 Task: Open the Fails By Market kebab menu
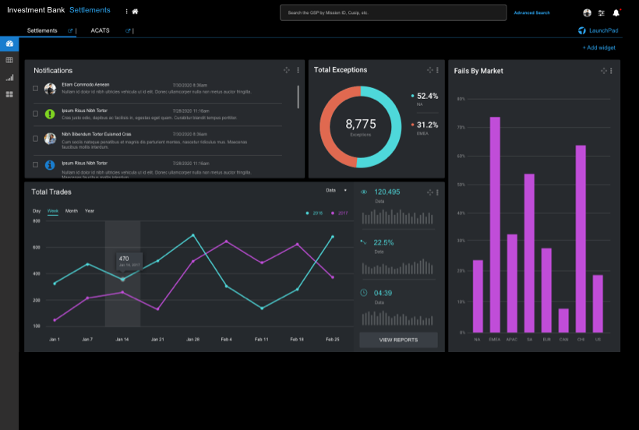[613, 71]
